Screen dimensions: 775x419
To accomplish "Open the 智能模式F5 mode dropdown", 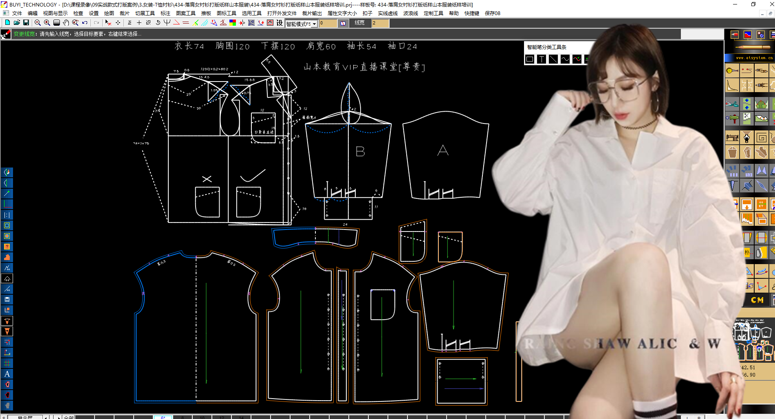I will coord(314,24).
